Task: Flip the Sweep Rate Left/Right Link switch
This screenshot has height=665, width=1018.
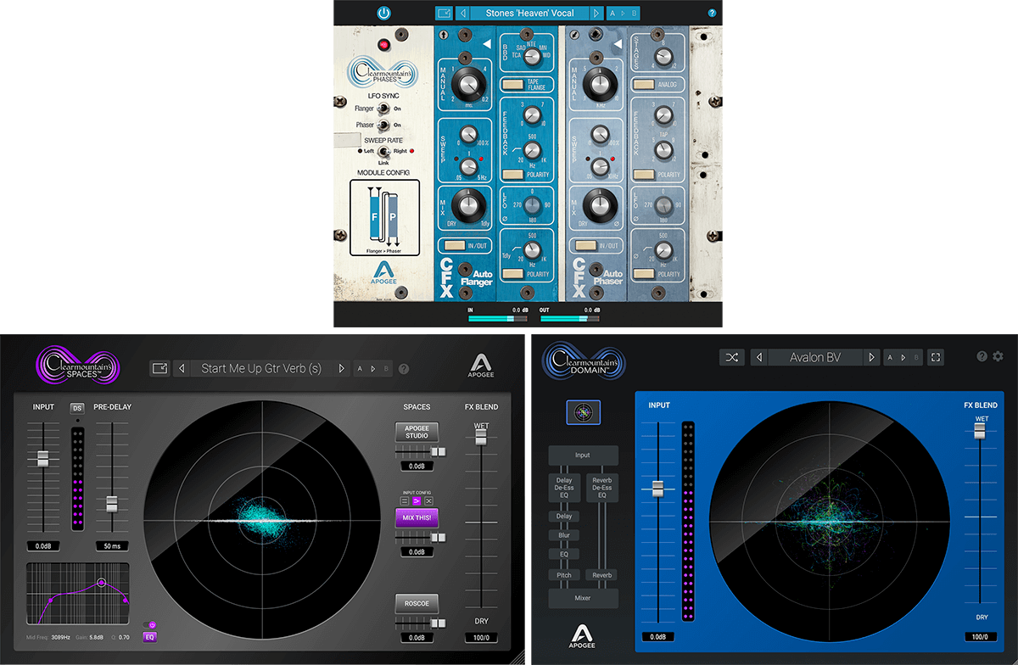Action: (384, 152)
